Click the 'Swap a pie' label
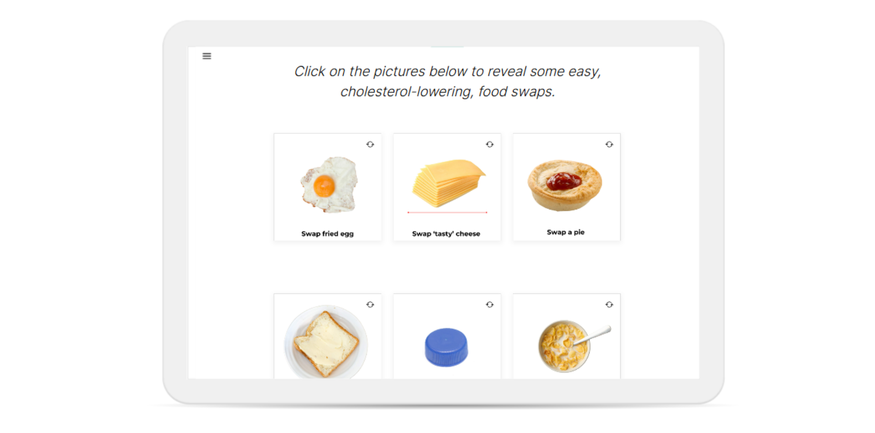The width and height of the screenshot is (875, 433). pyautogui.click(x=566, y=232)
